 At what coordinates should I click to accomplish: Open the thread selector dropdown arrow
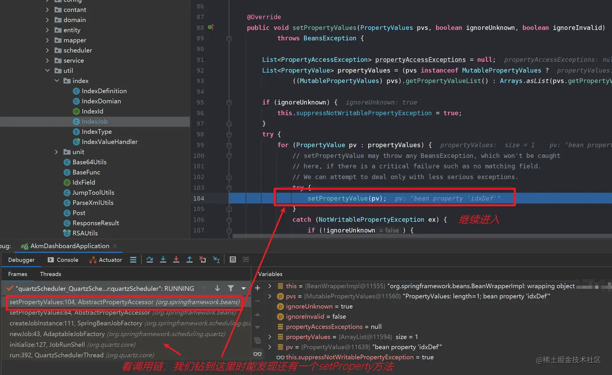[x=243, y=288]
